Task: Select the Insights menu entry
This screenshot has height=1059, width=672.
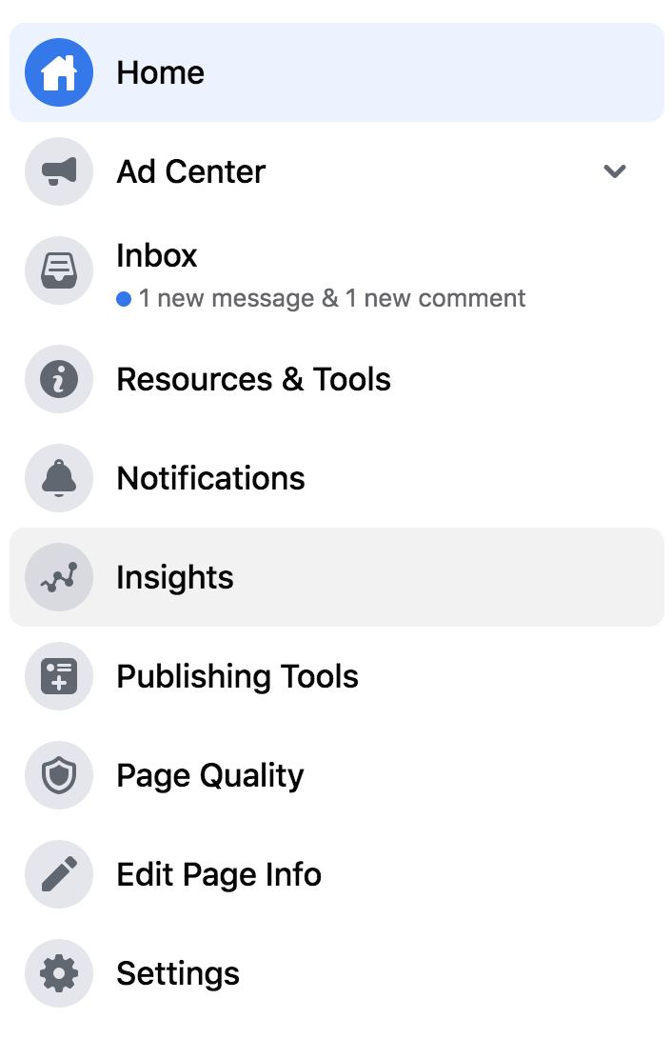Action: (x=175, y=577)
